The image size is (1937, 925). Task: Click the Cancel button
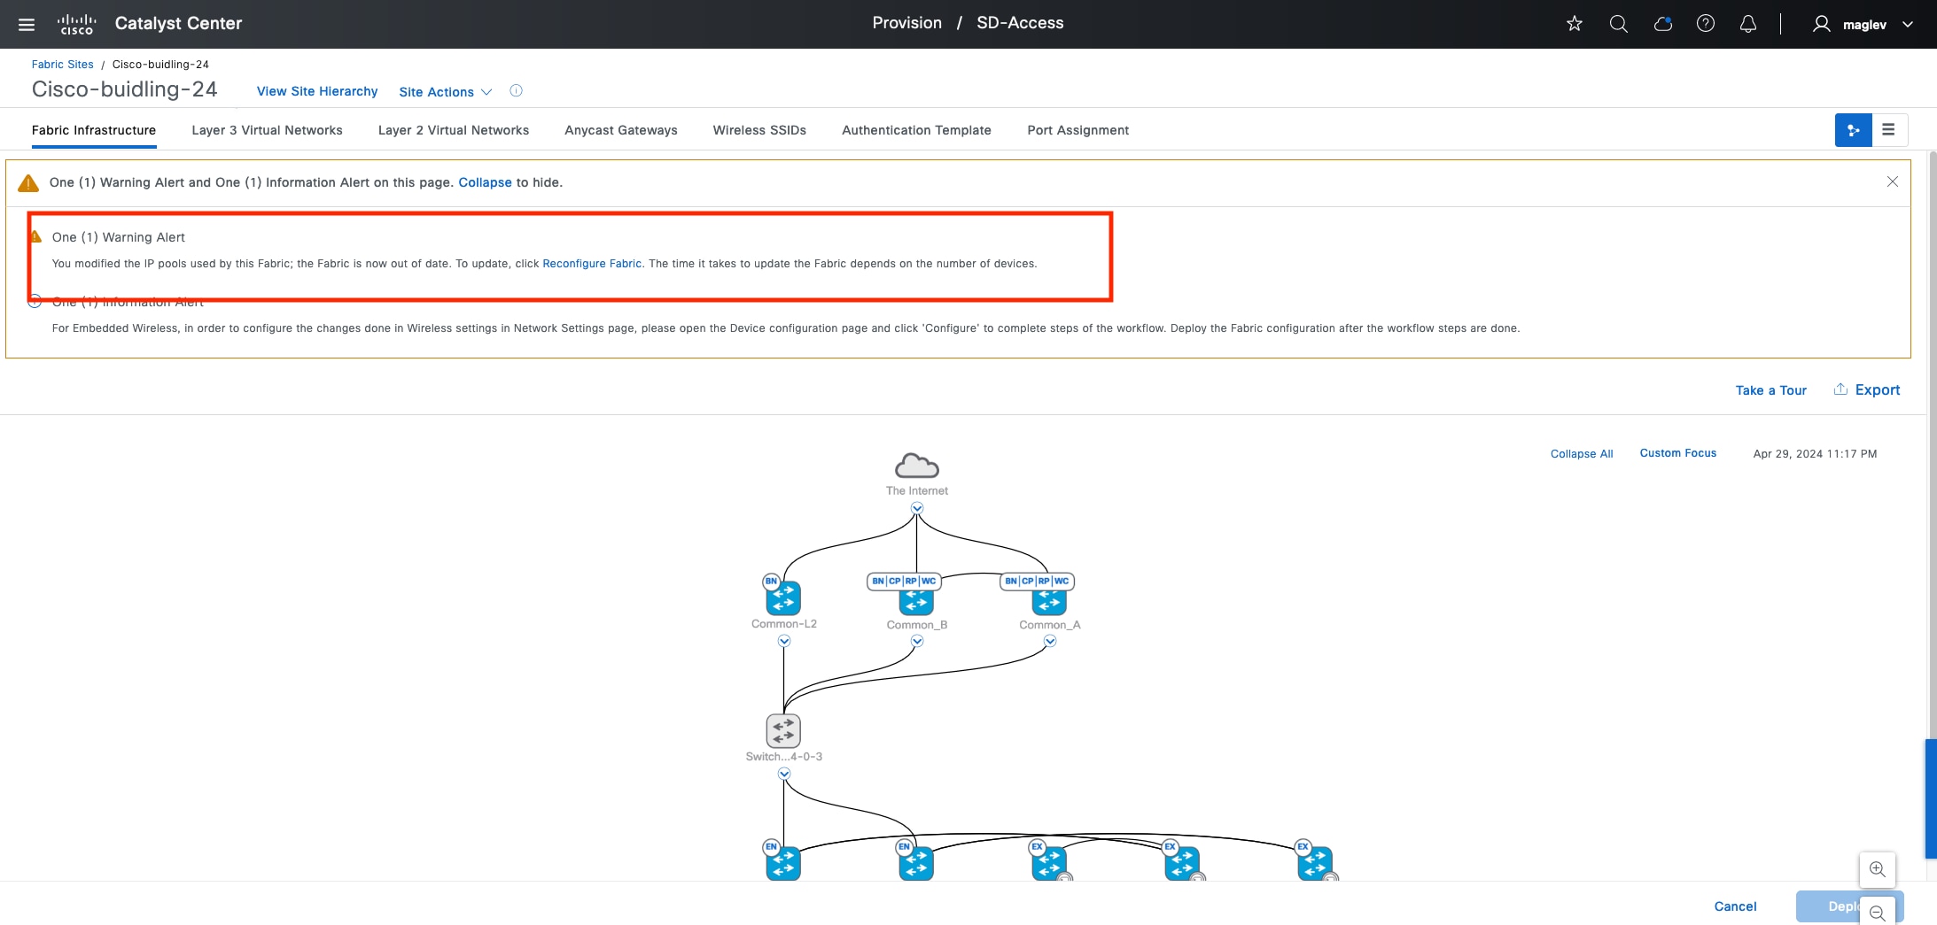tap(1735, 906)
